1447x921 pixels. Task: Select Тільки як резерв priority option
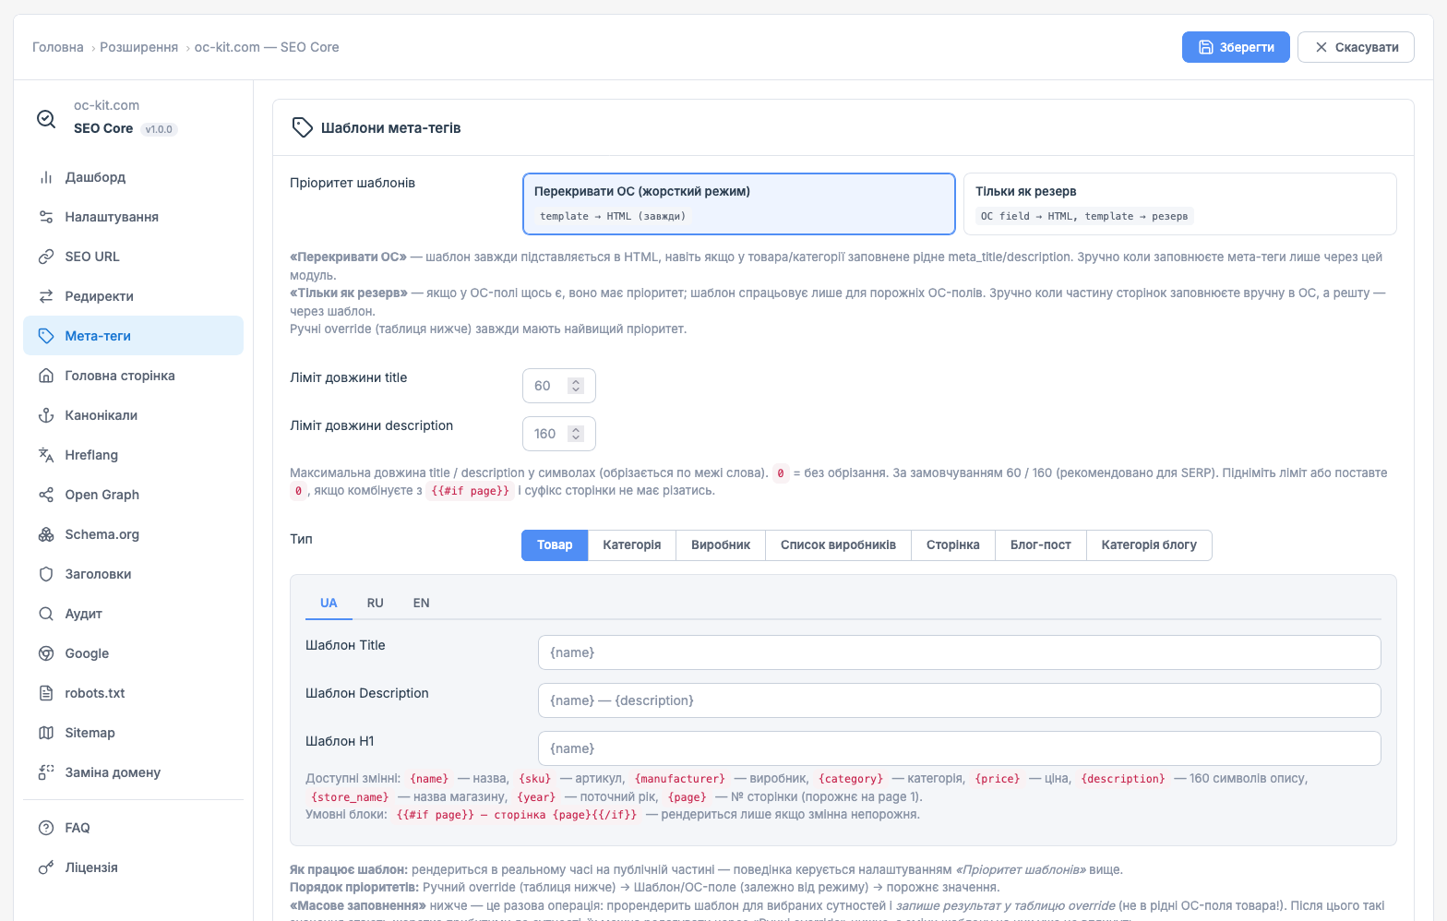pyautogui.click(x=1179, y=204)
